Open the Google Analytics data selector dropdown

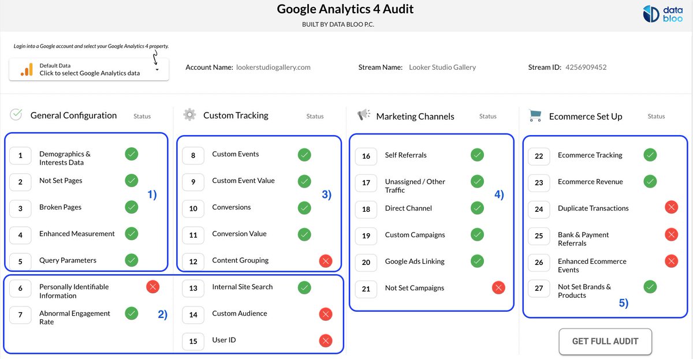point(89,69)
